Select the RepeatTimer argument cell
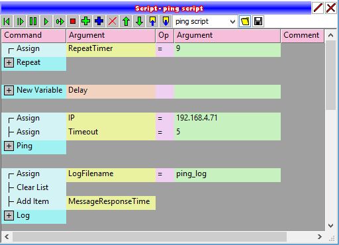339x245 pixels. [x=111, y=50]
